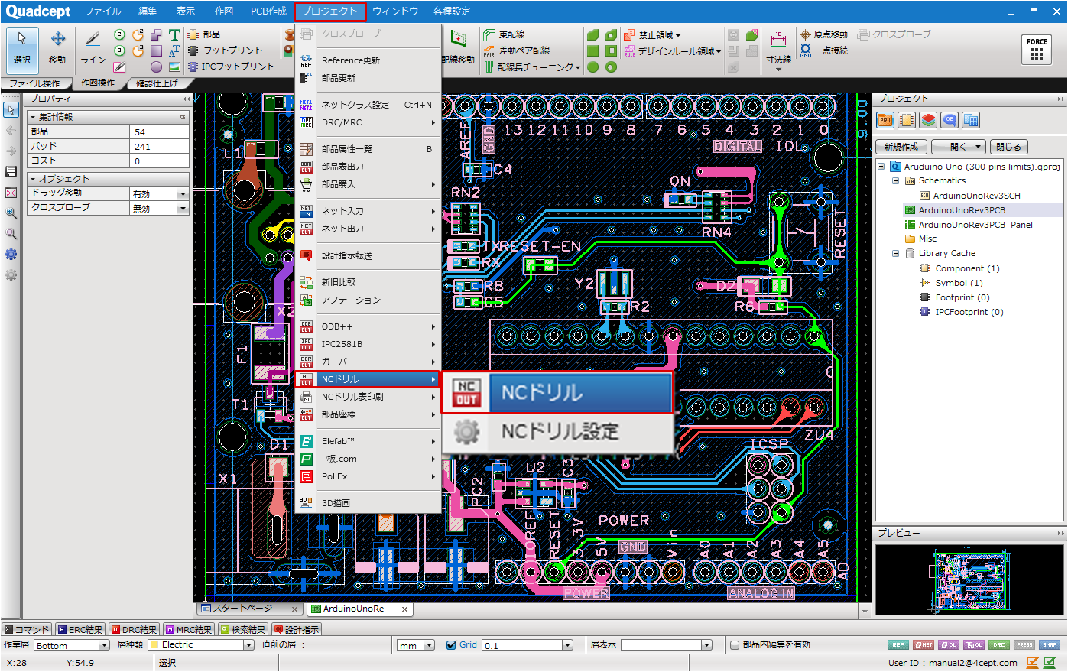Open the 各種設定 menu
The width and height of the screenshot is (1068, 672).
(x=452, y=11)
